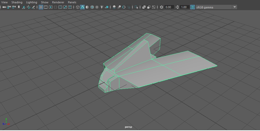Click Use Default Material icon
The width and height of the screenshot is (260, 131).
point(87,7)
